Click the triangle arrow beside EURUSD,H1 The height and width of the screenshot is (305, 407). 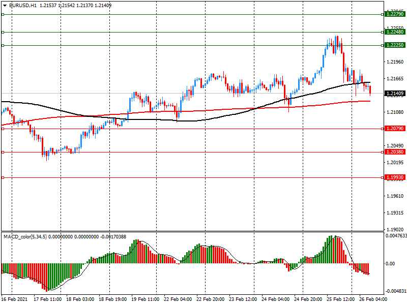tap(4, 5)
